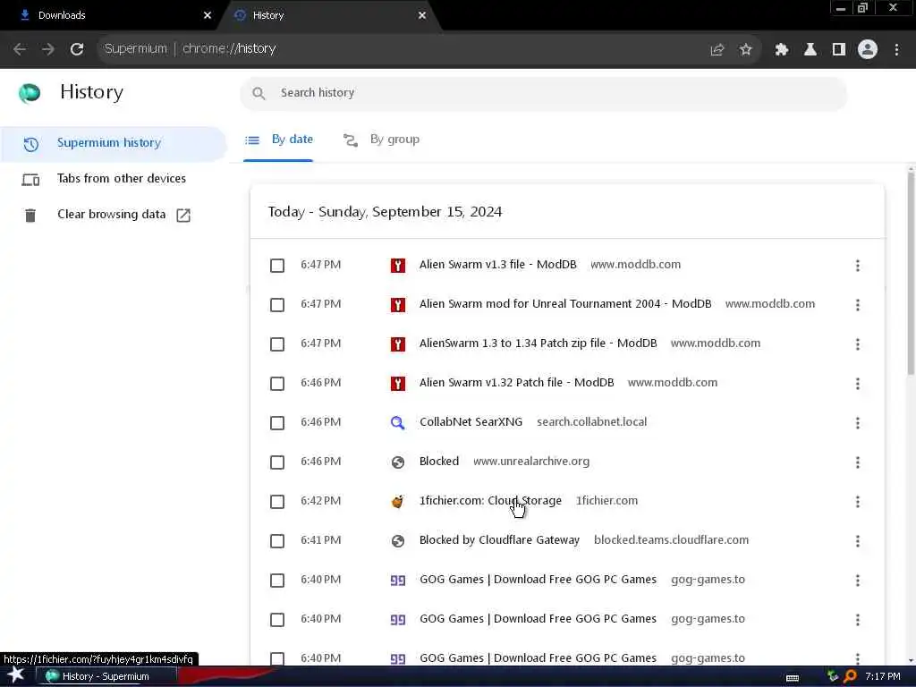Select the History browser tab
The image size is (916, 687).
(x=330, y=15)
